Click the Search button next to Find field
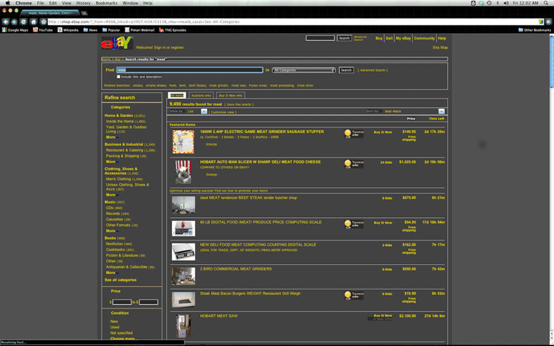This screenshot has width=554, height=346. [346, 70]
